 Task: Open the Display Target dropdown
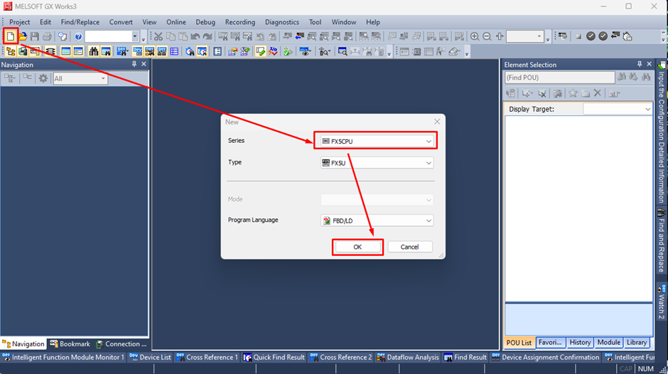click(x=618, y=109)
